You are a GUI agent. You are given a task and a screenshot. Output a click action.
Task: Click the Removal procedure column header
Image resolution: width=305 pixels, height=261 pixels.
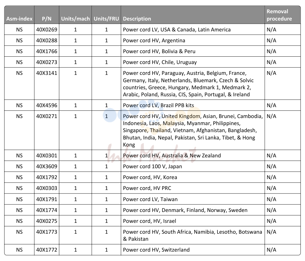click(x=279, y=15)
